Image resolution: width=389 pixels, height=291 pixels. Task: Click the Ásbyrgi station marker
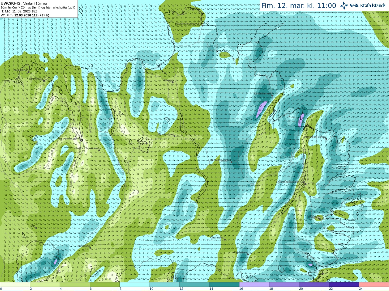[173, 82]
